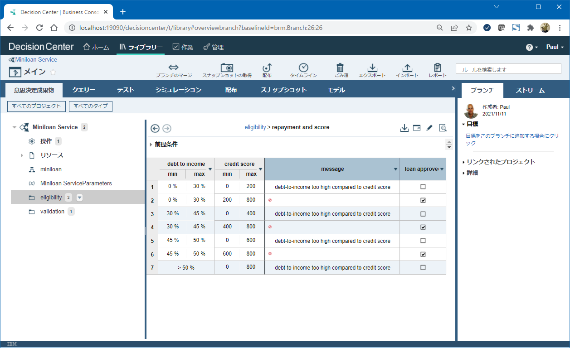Expand the 詳細 details section
The width and height of the screenshot is (570, 348).
[x=463, y=173]
